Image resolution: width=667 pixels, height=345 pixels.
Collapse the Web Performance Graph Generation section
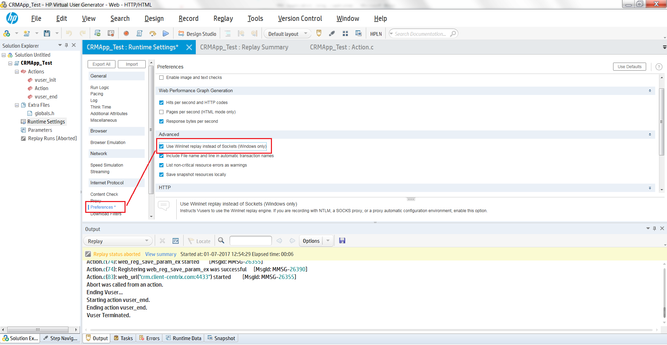click(650, 91)
